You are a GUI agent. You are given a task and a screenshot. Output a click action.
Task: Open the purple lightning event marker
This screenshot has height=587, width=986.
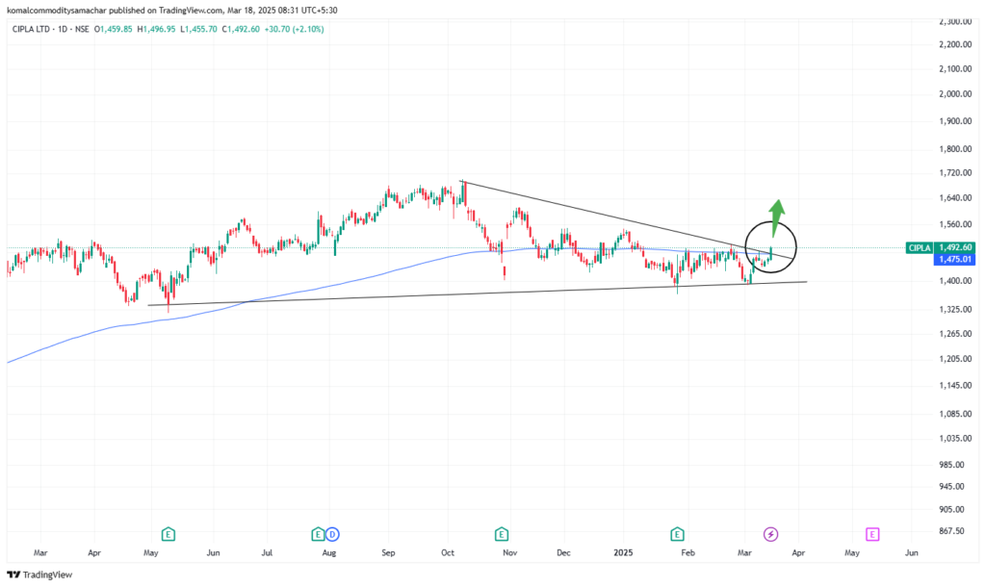pyautogui.click(x=770, y=534)
